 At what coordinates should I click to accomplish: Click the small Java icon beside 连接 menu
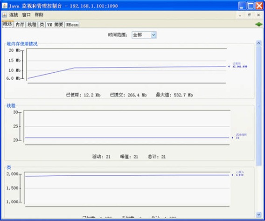click(x=4, y=15)
